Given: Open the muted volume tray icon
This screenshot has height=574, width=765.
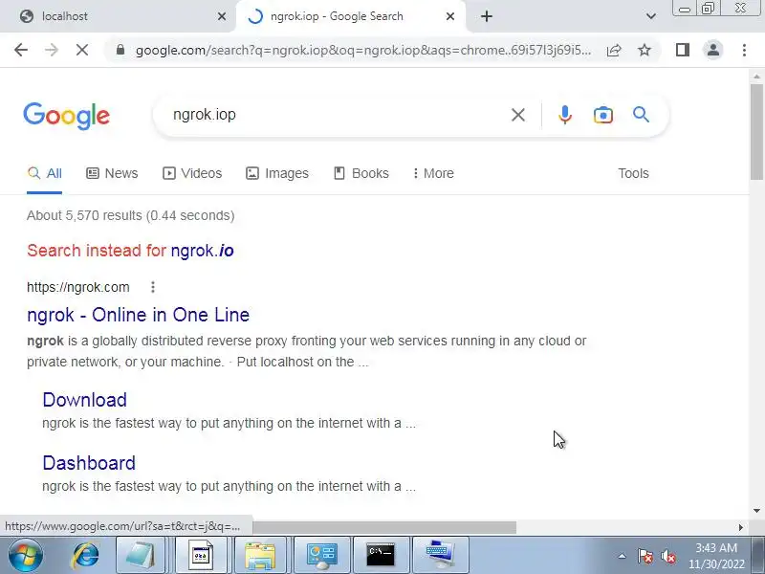Looking at the screenshot, I should tap(667, 556).
